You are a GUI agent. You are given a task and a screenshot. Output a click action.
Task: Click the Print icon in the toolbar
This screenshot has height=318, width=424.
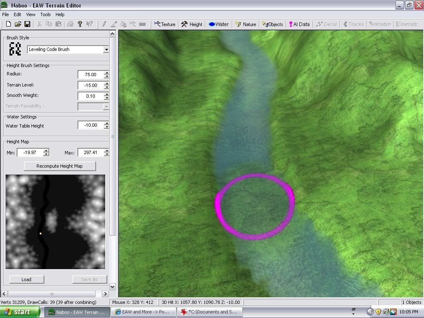70,24
